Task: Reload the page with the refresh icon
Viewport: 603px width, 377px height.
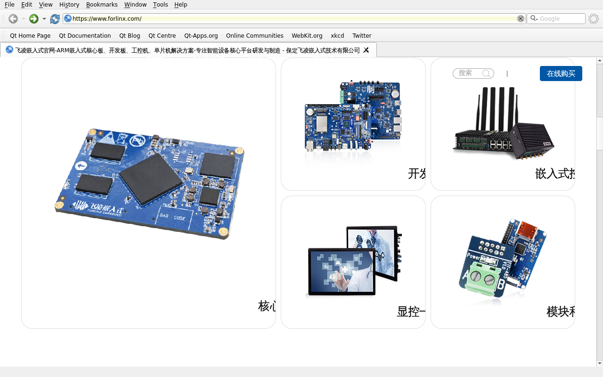Action: (x=55, y=19)
